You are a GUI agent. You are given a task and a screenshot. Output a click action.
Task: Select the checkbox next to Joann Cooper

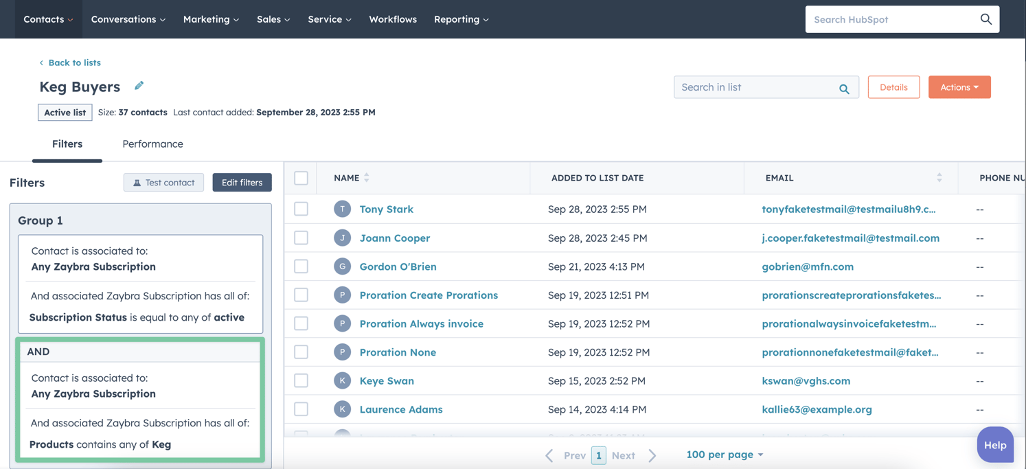click(301, 237)
